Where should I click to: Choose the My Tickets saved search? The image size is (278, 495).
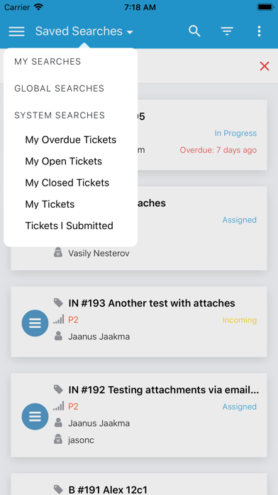(50, 204)
